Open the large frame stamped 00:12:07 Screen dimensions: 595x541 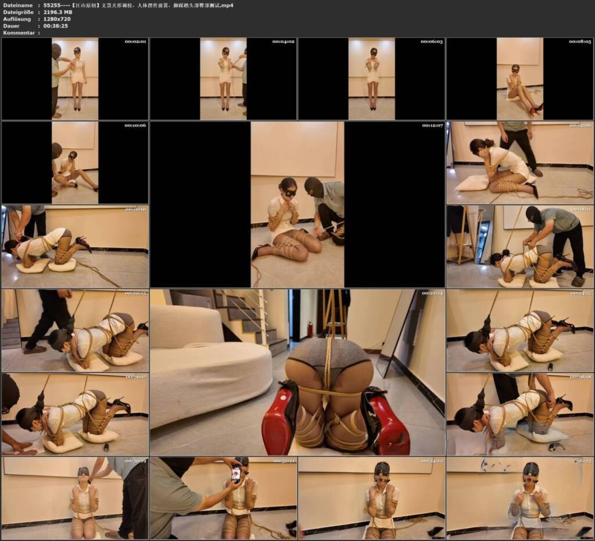(297, 205)
